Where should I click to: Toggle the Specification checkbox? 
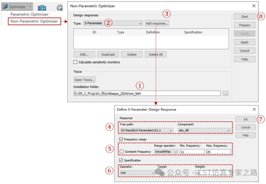(x=121, y=160)
